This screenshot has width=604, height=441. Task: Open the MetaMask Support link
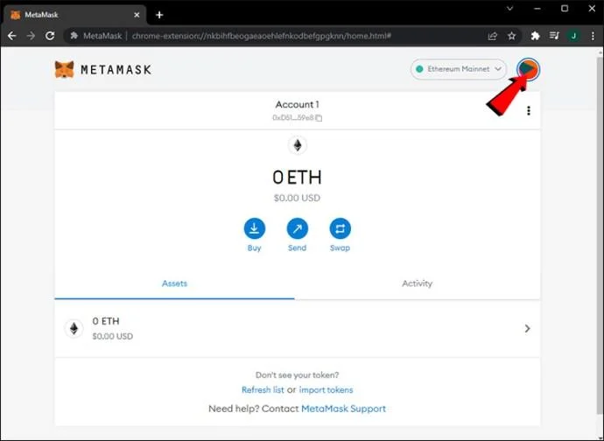[x=344, y=409]
